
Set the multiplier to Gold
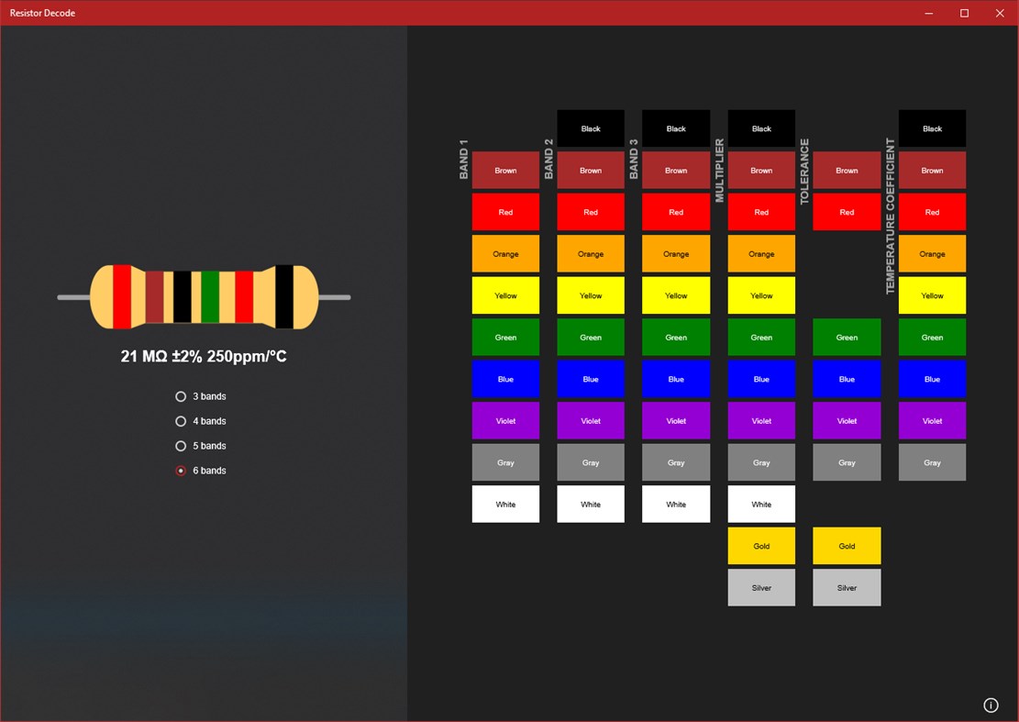coord(761,545)
